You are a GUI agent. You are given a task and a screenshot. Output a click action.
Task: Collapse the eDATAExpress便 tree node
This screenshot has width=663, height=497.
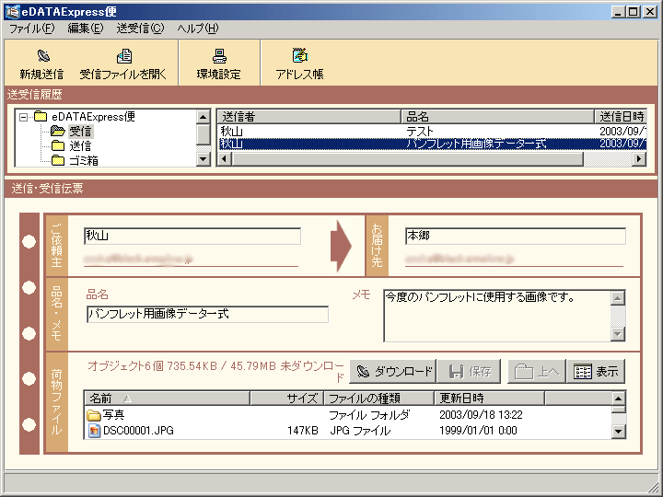pyautogui.click(x=24, y=117)
